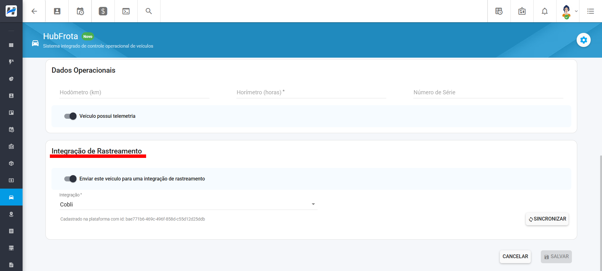Open the server stack item in sidebar

pyautogui.click(x=11, y=248)
